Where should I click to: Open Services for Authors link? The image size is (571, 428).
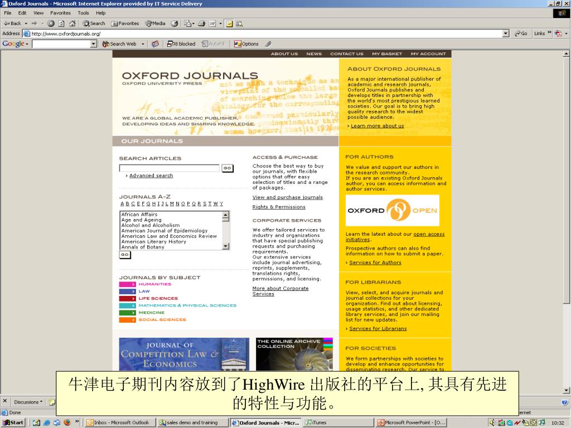(x=375, y=262)
